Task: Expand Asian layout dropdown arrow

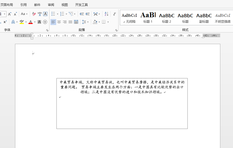Action: 99,14
